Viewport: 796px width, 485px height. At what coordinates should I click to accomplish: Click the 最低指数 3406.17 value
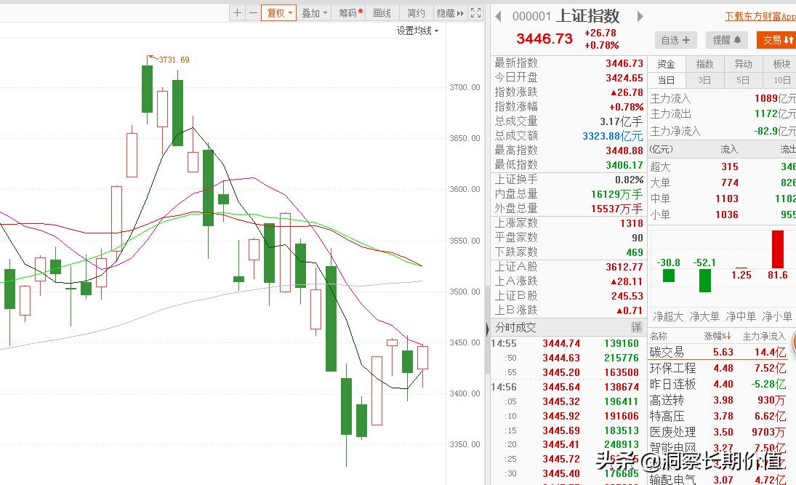tap(624, 165)
